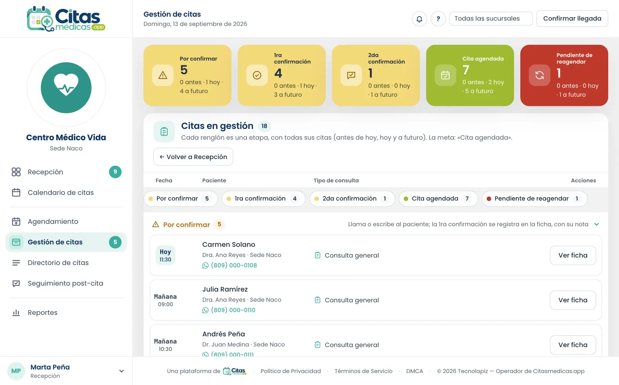Click Julia Ramírez's phone number (809) 000-0110
This screenshot has width=619, height=385.
click(233, 310)
